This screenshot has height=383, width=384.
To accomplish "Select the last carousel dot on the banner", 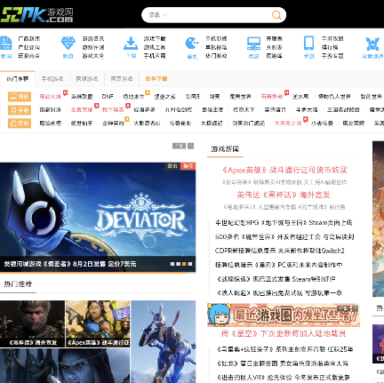I will (x=190, y=264).
